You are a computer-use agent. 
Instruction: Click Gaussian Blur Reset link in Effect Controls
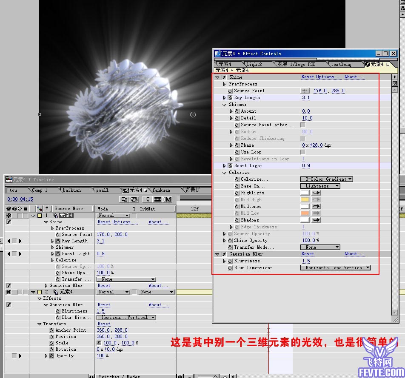click(x=308, y=254)
